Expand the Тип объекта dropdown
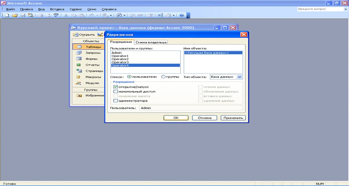Viewport: 349px width, 186px height. point(239,77)
